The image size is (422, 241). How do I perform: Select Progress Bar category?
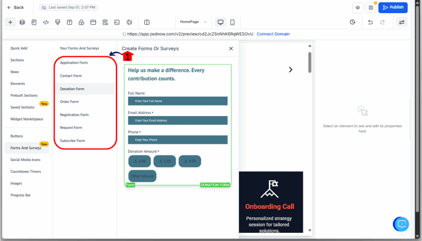pyautogui.click(x=21, y=195)
